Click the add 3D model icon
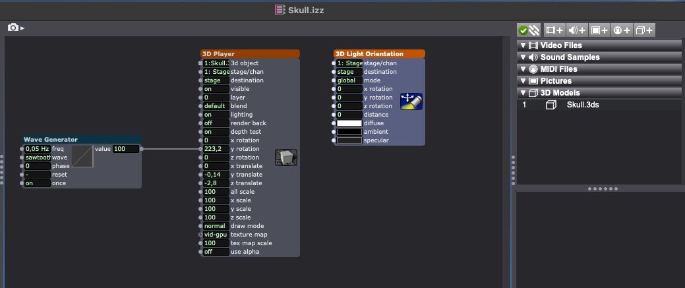The height and width of the screenshot is (288, 685). (644, 30)
